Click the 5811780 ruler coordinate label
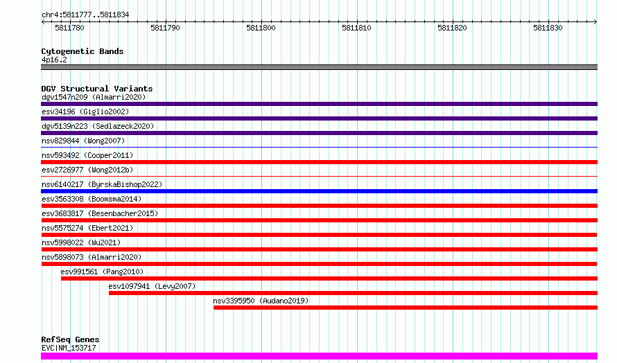The height and width of the screenshot is (363, 617). [69, 28]
